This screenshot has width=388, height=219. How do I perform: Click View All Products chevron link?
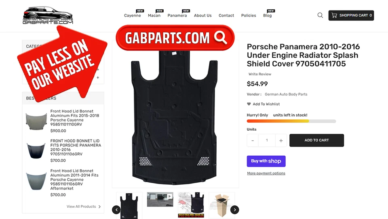click(84, 206)
